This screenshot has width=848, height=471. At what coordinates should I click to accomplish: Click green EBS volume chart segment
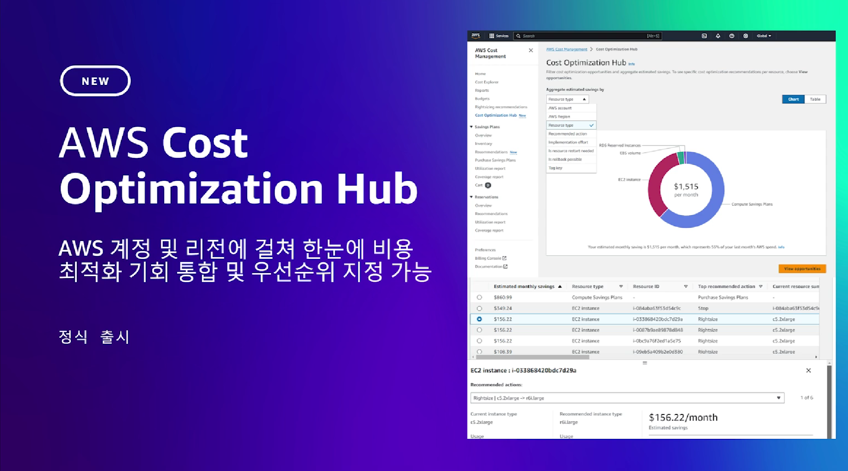(680, 158)
